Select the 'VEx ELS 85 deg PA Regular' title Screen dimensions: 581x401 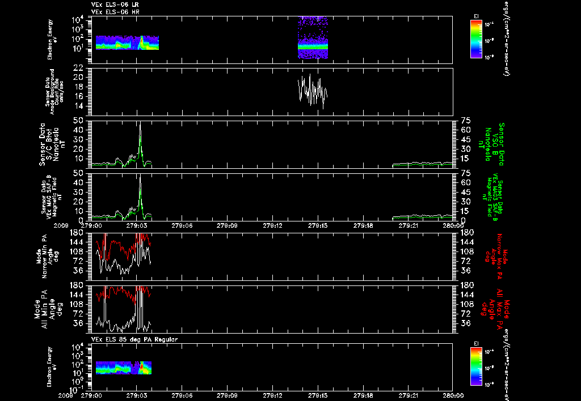134,339
